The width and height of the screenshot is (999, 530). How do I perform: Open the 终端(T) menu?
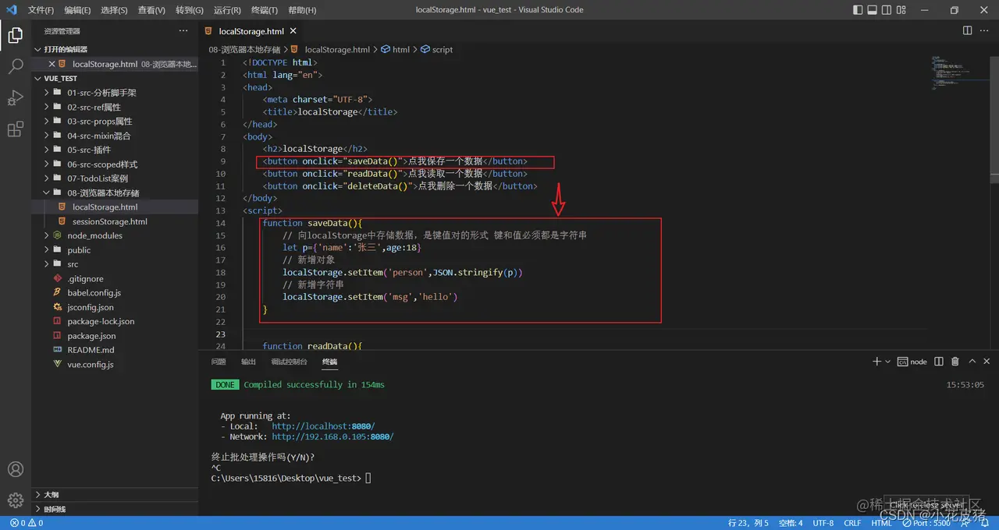pyautogui.click(x=264, y=10)
